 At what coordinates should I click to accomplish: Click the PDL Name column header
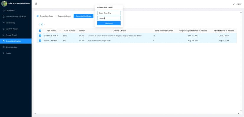(51, 31)
